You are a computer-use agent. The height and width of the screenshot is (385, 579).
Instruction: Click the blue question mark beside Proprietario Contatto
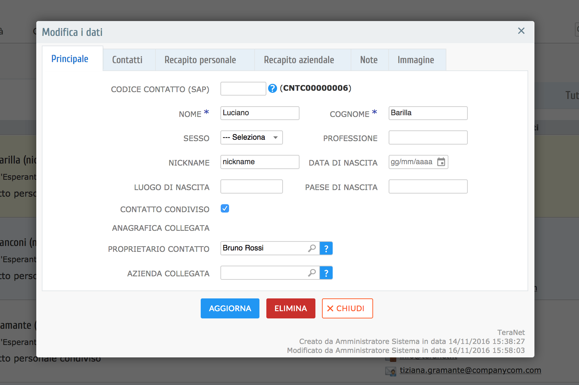pos(326,248)
